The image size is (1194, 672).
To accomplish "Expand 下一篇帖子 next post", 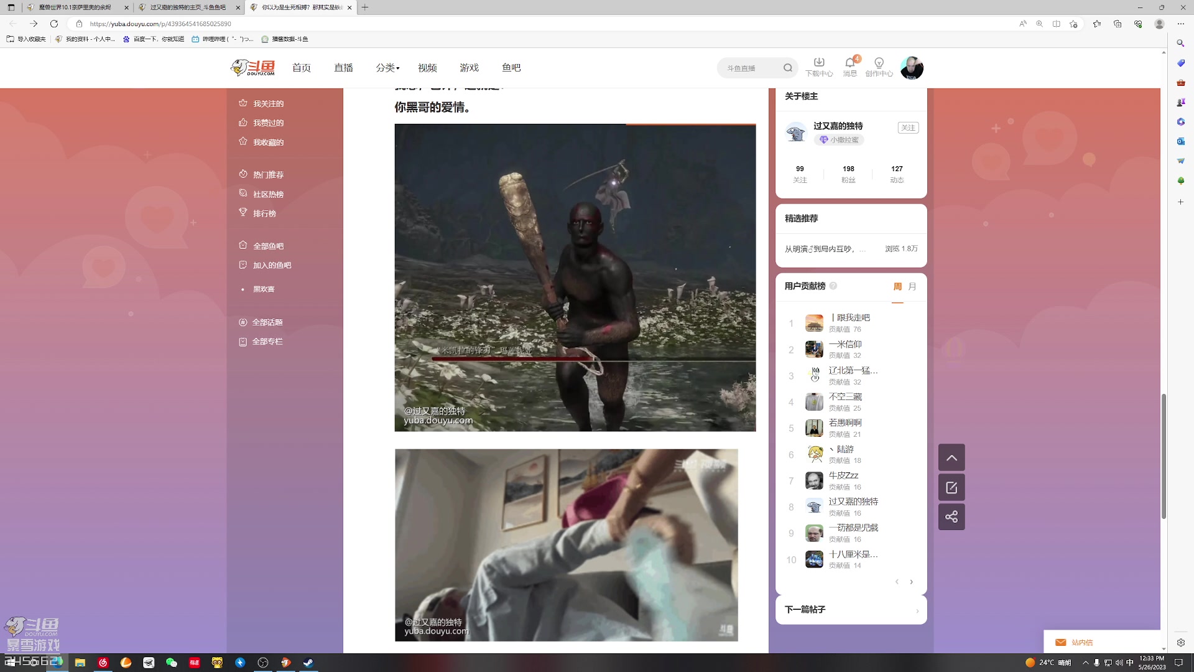I will pyautogui.click(x=851, y=610).
